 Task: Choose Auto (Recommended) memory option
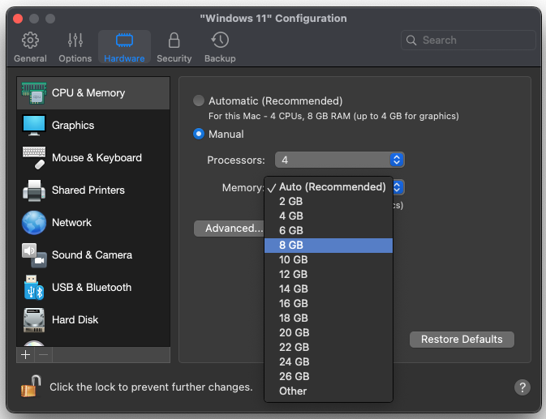(x=329, y=186)
